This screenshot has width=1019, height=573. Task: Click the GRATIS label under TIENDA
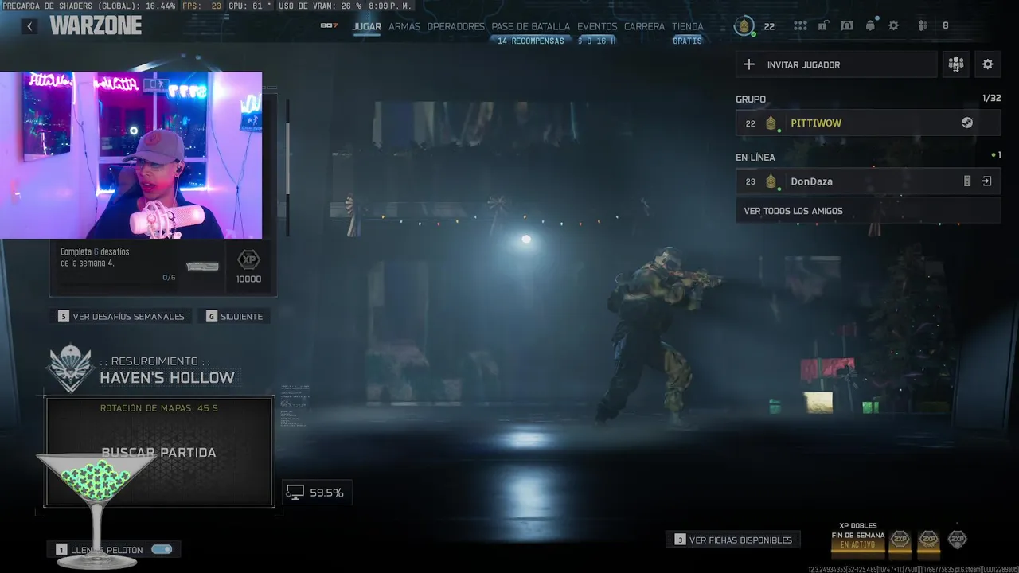(x=688, y=41)
